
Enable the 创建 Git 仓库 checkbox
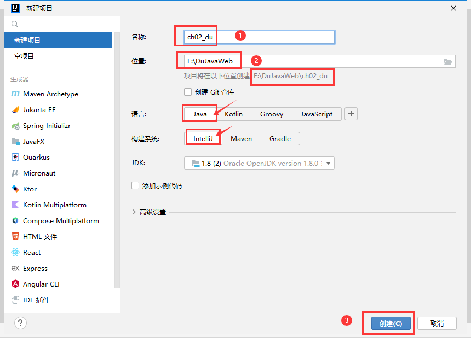point(188,92)
